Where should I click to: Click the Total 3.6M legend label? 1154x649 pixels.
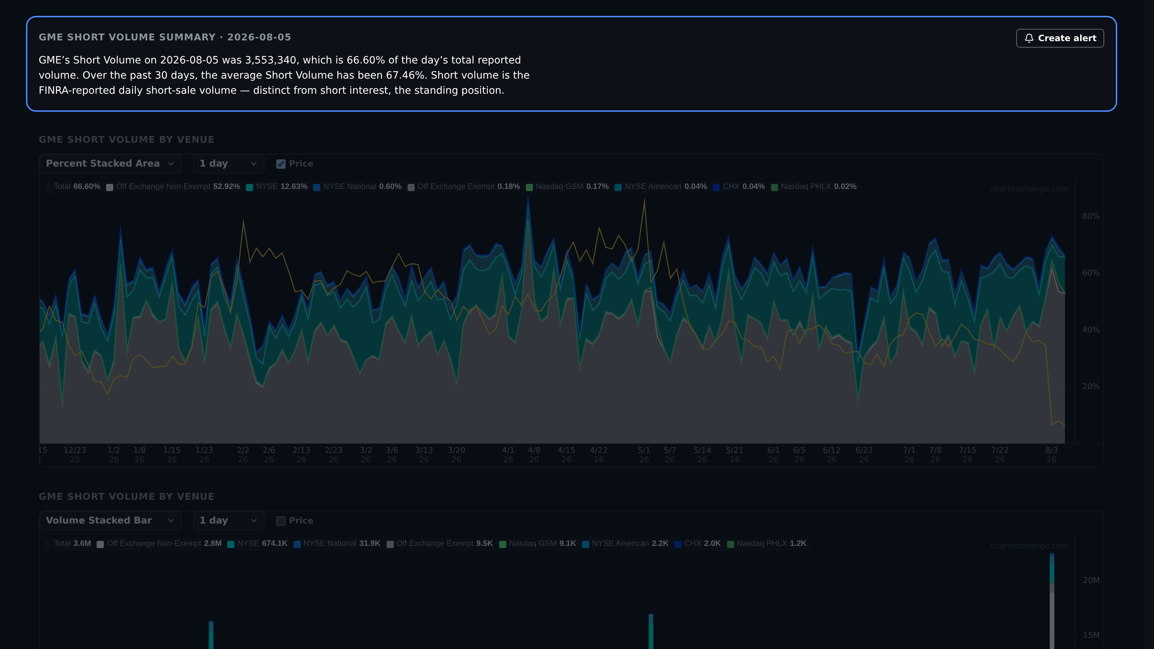pyautogui.click(x=72, y=543)
